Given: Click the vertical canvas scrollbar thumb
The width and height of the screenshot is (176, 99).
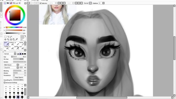Looking at the screenshot, I should [174, 48].
